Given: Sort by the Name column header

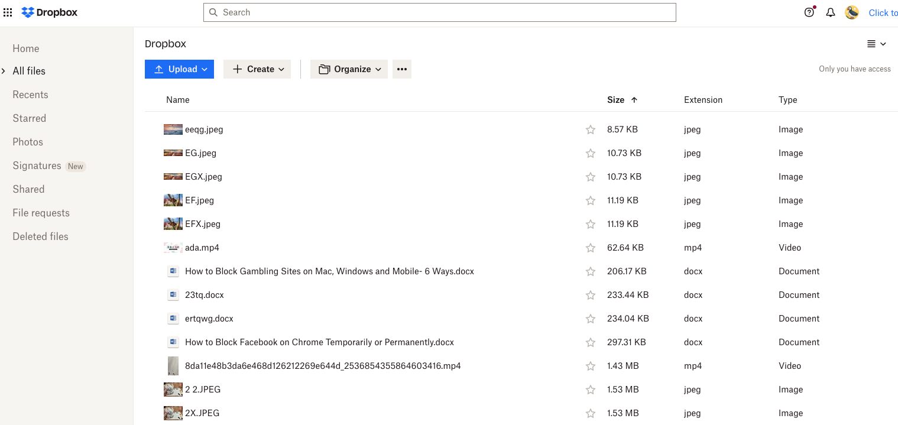Looking at the screenshot, I should click(178, 100).
